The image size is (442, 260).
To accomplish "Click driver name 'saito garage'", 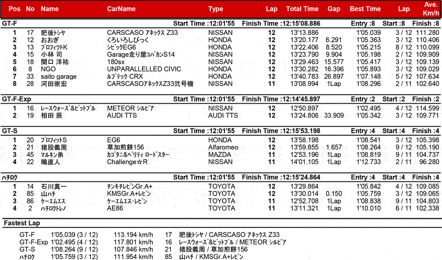I will (x=58, y=77).
